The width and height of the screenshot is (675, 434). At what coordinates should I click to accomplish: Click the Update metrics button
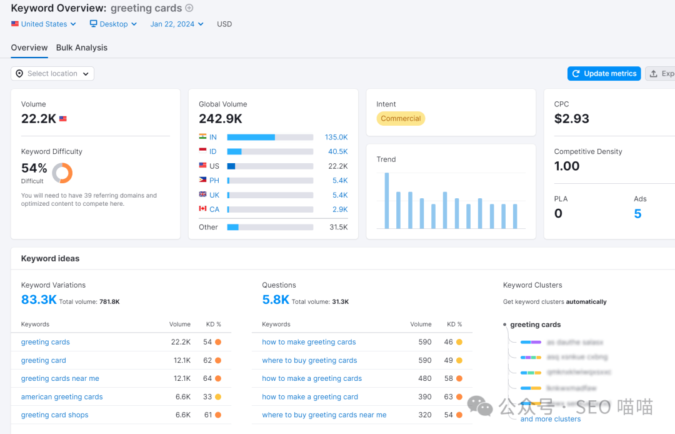coord(604,74)
